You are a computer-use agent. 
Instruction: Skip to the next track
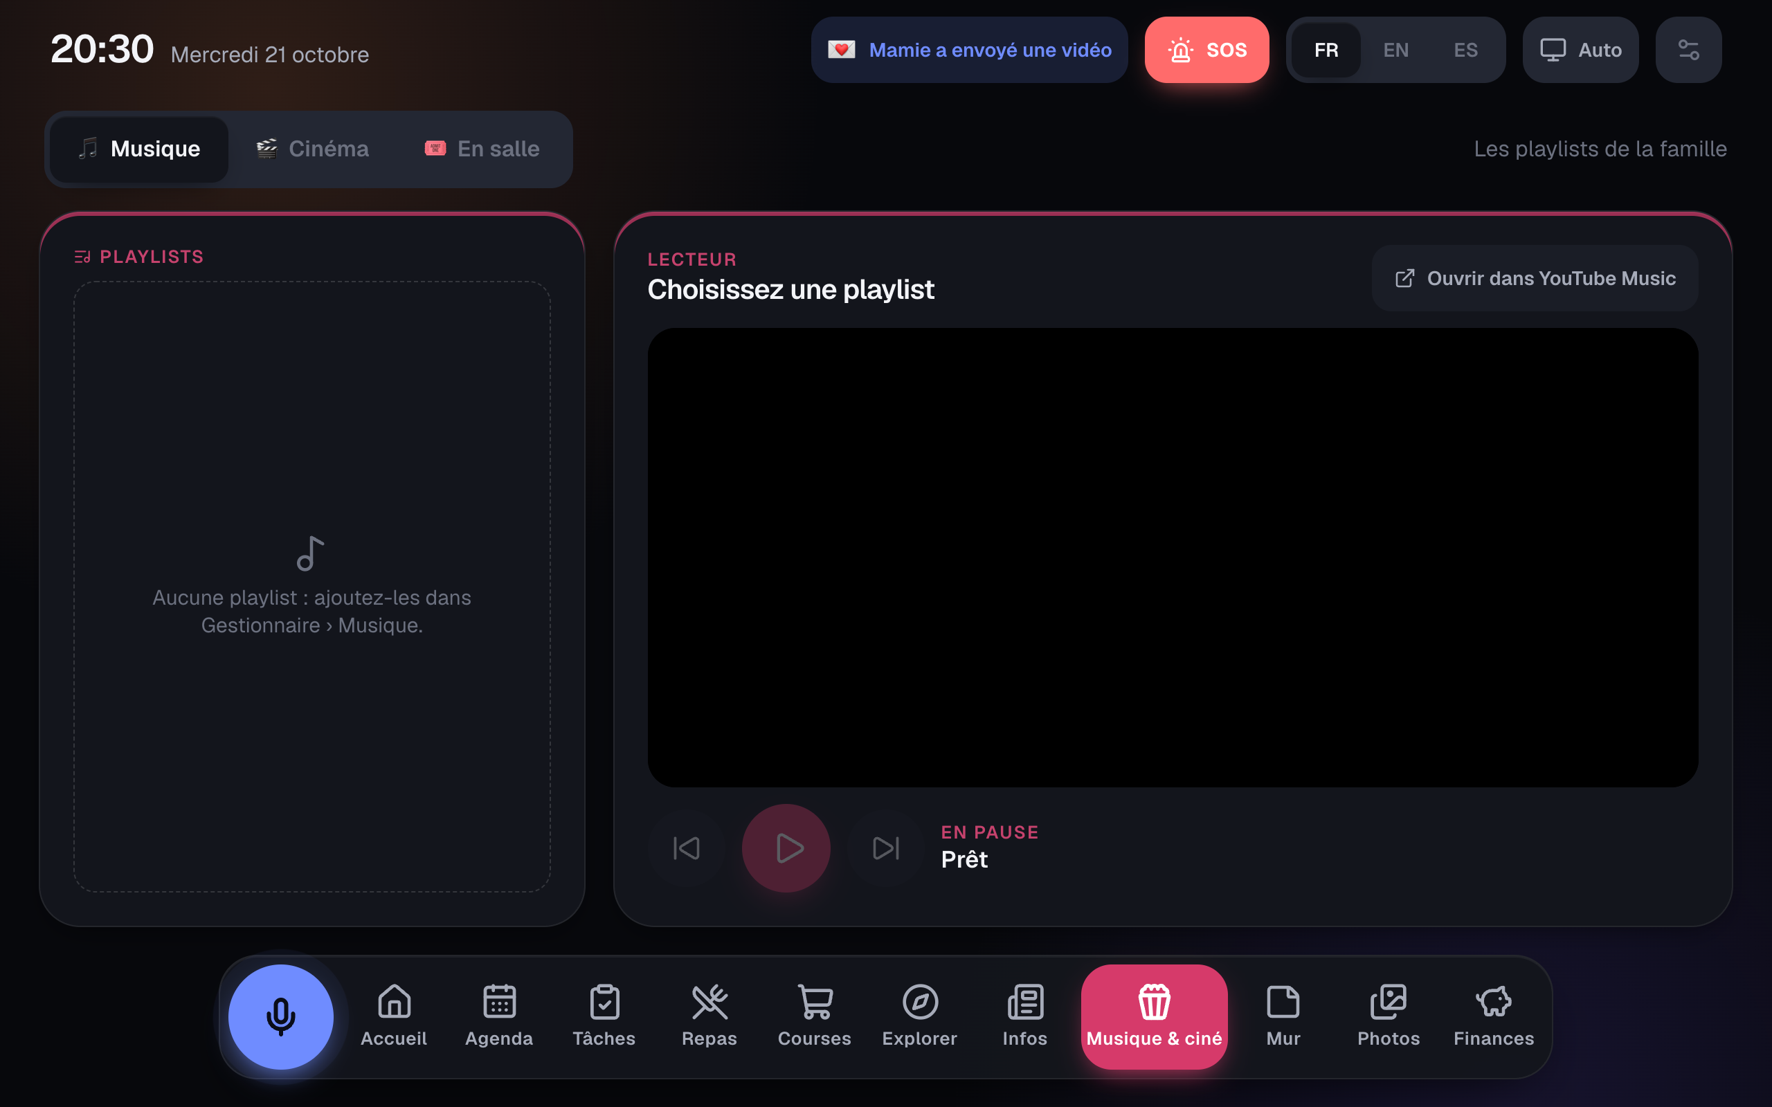tap(886, 848)
